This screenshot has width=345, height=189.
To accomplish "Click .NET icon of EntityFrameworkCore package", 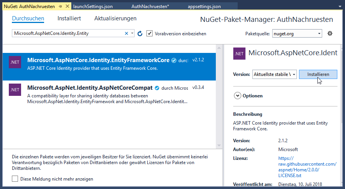I will [x=15, y=62].
